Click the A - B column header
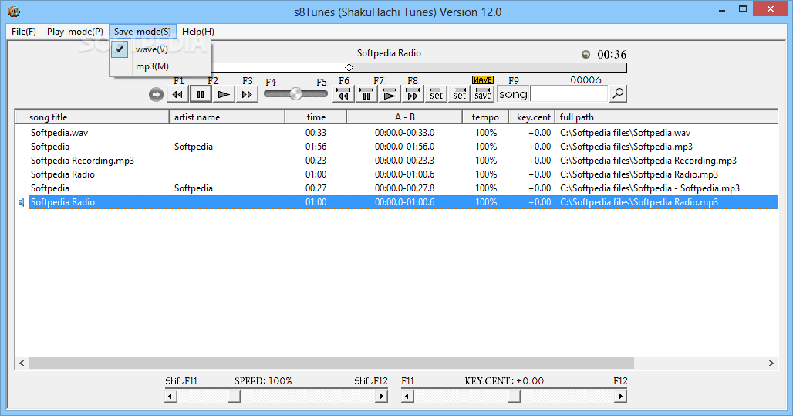This screenshot has width=793, height=416. click(404, 117)
